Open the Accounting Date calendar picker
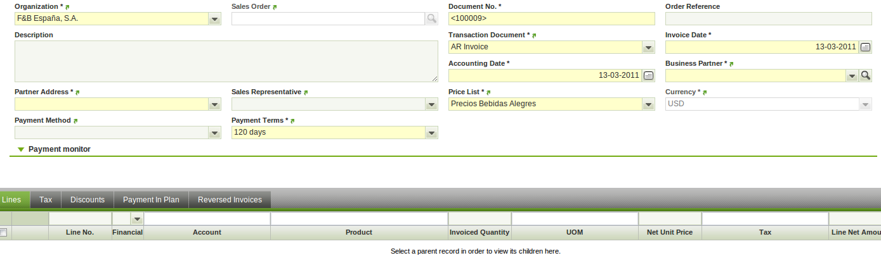881x277 pixels. coord(648,76)
